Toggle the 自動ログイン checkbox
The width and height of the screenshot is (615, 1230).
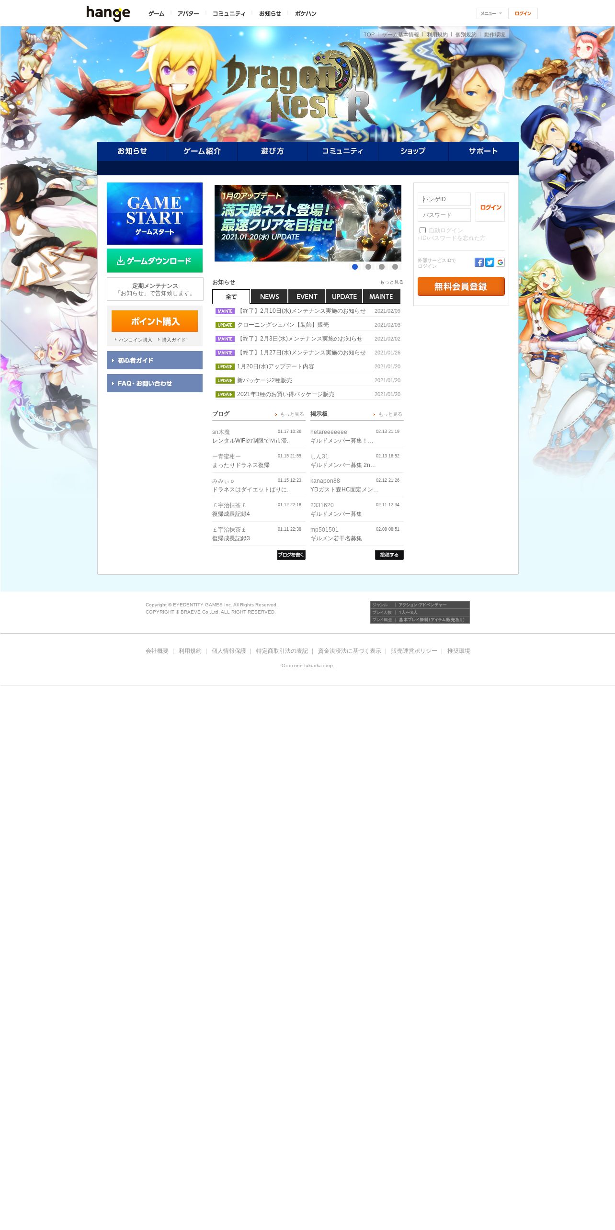tap(422, 230)
